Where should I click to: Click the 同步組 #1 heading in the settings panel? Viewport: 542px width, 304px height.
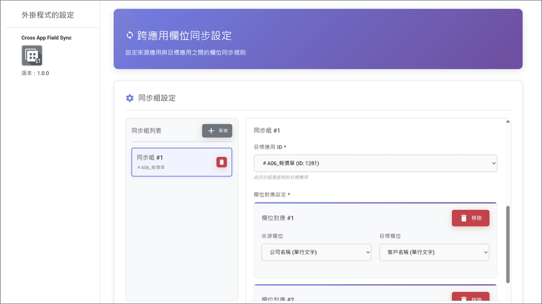pos(267,130)
